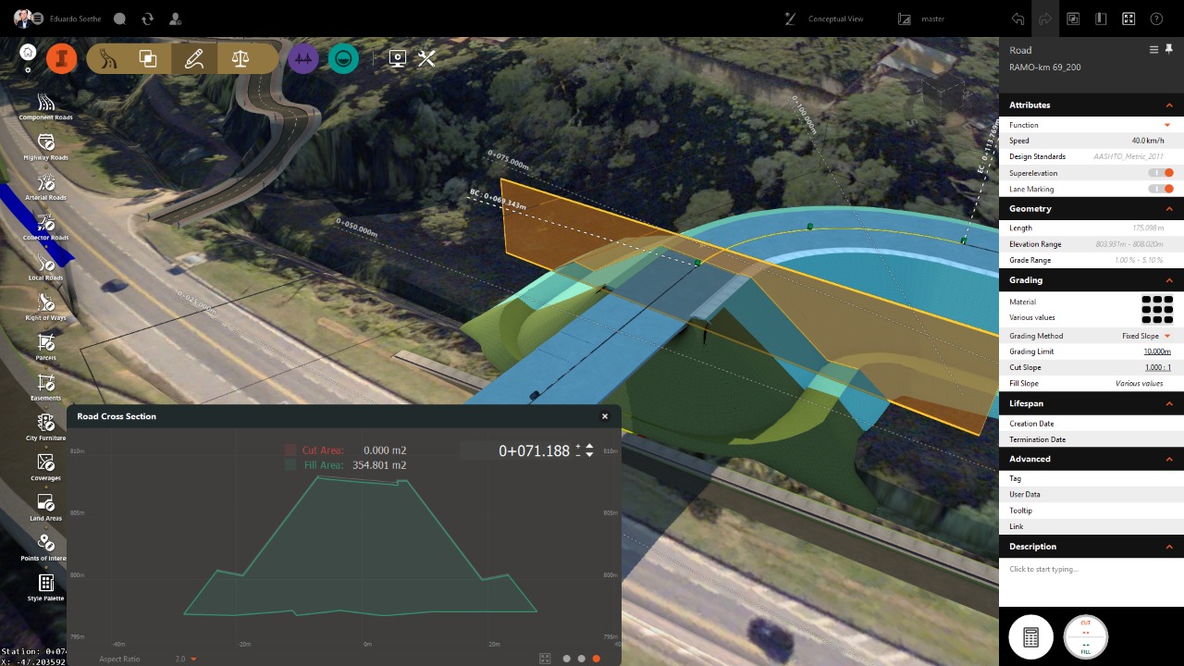This screenshot has width=1184, height=666.
Task: Open the Function dropdown arrow
Action: click(1167, 125)
